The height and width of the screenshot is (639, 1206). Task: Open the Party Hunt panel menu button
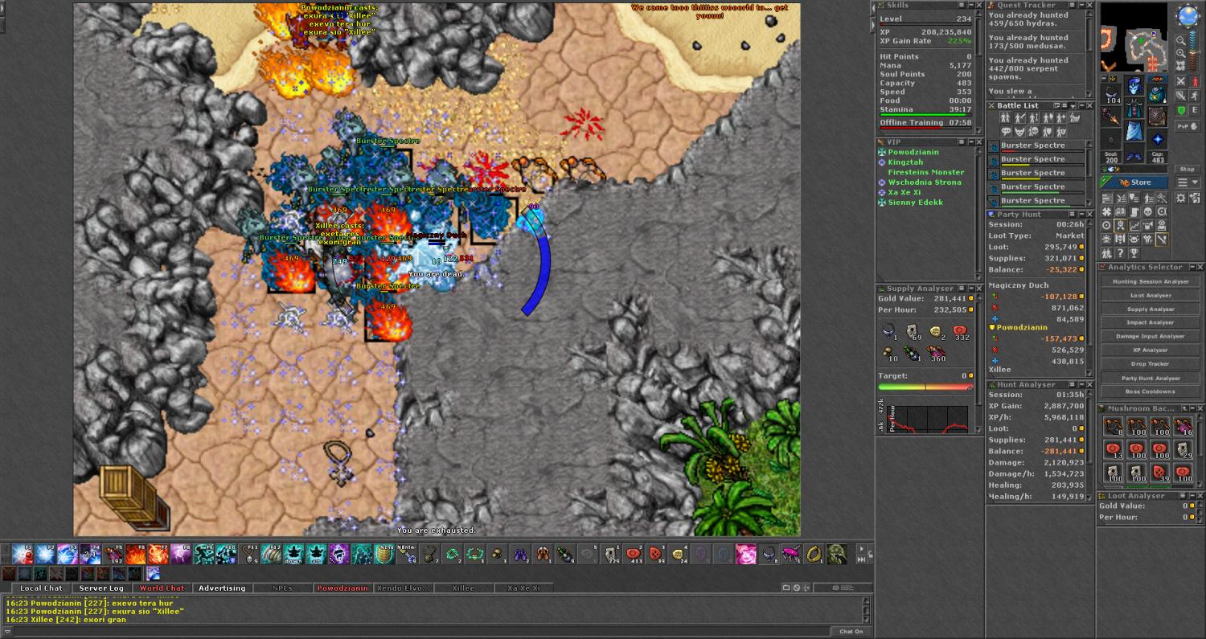coord(1072,214)
